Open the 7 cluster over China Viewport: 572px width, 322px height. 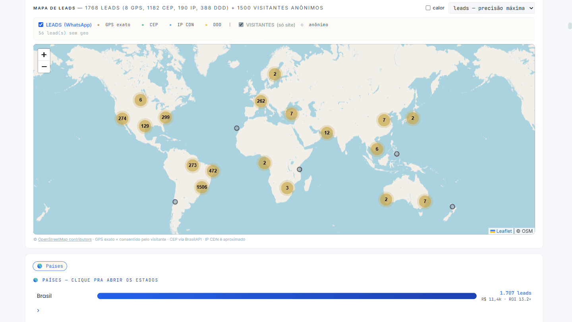pyautogui.click(x=384, y=120)
